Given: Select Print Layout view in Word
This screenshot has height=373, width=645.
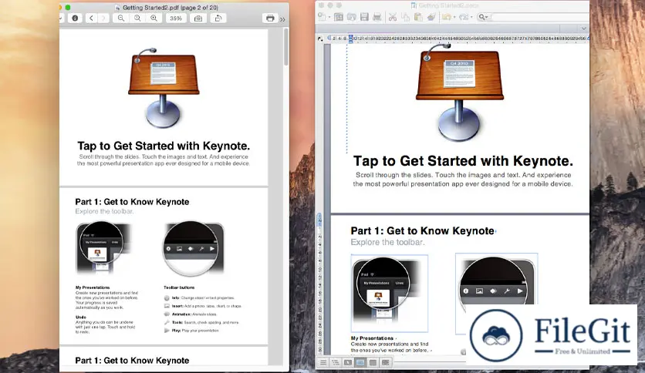Looking at the screenshot, I should (x=360, y=362).
